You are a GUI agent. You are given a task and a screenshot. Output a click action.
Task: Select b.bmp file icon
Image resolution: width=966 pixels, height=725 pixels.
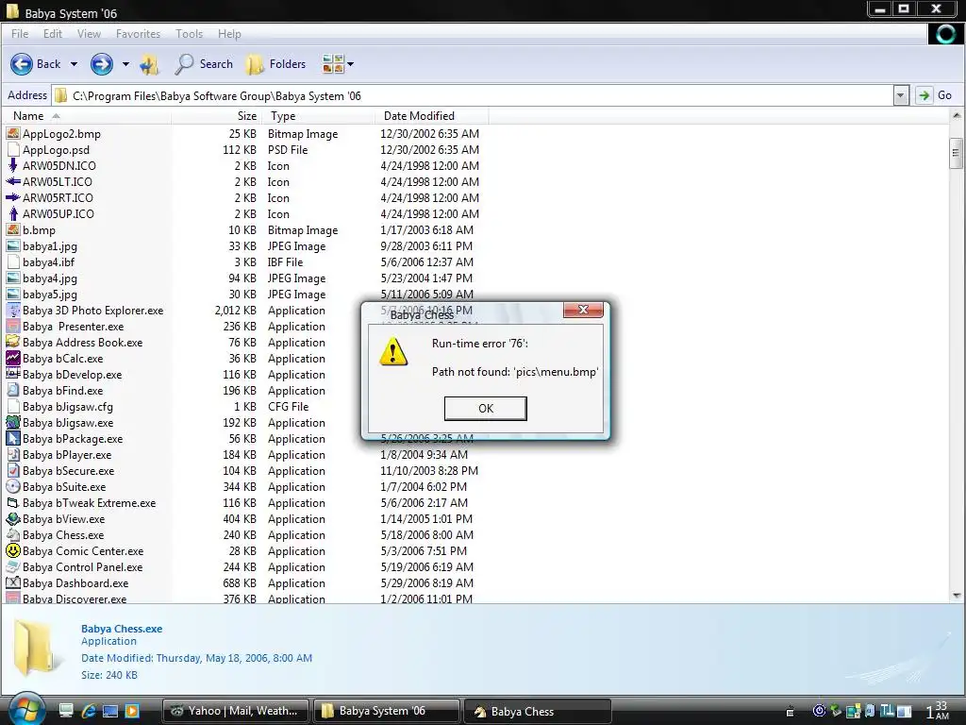pos(13,229)
